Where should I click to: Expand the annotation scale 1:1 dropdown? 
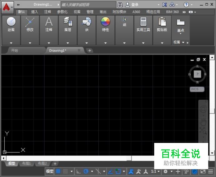coord(155,171)
